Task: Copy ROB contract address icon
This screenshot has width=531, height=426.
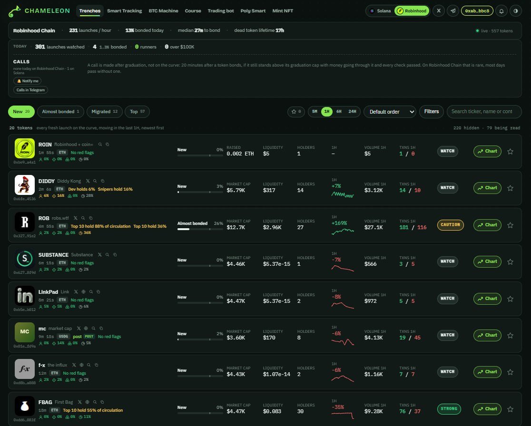Action: (x=90, y=218)
